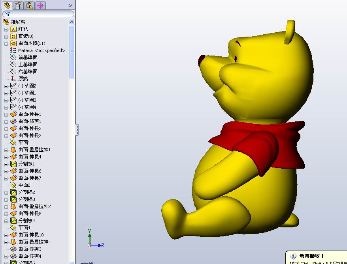Click the 曲面-疊層拉伸1 loft icon
Image resolution: width=347 pixels, height=264 pixels.
click(13, 150)
